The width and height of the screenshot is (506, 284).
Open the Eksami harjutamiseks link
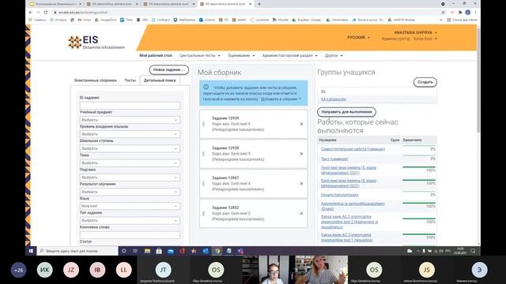click(x=339, y=195)
